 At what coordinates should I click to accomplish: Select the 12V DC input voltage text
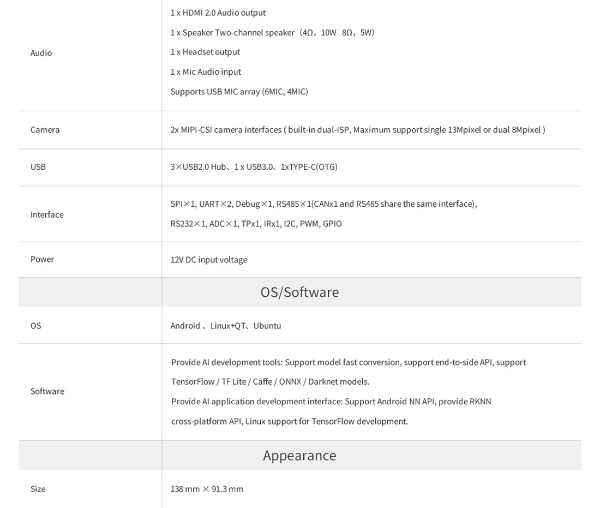point(208,260)
